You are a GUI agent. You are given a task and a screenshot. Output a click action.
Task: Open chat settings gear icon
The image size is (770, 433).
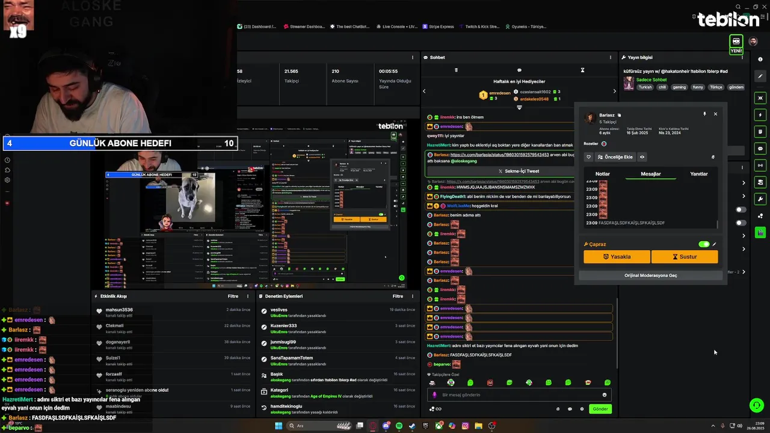(x=582, y=409)
